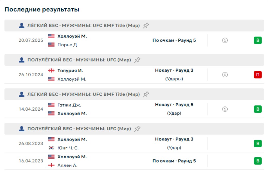This screenshot has width=268, height=172.
Task: Pin the first Featherweight UFC league header
Action: point(138,60)
